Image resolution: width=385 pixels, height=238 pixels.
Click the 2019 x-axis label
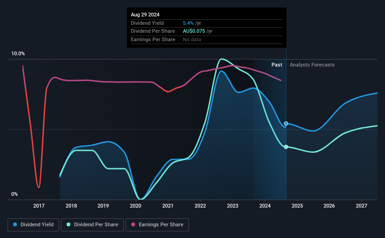(x=103, y=206)
